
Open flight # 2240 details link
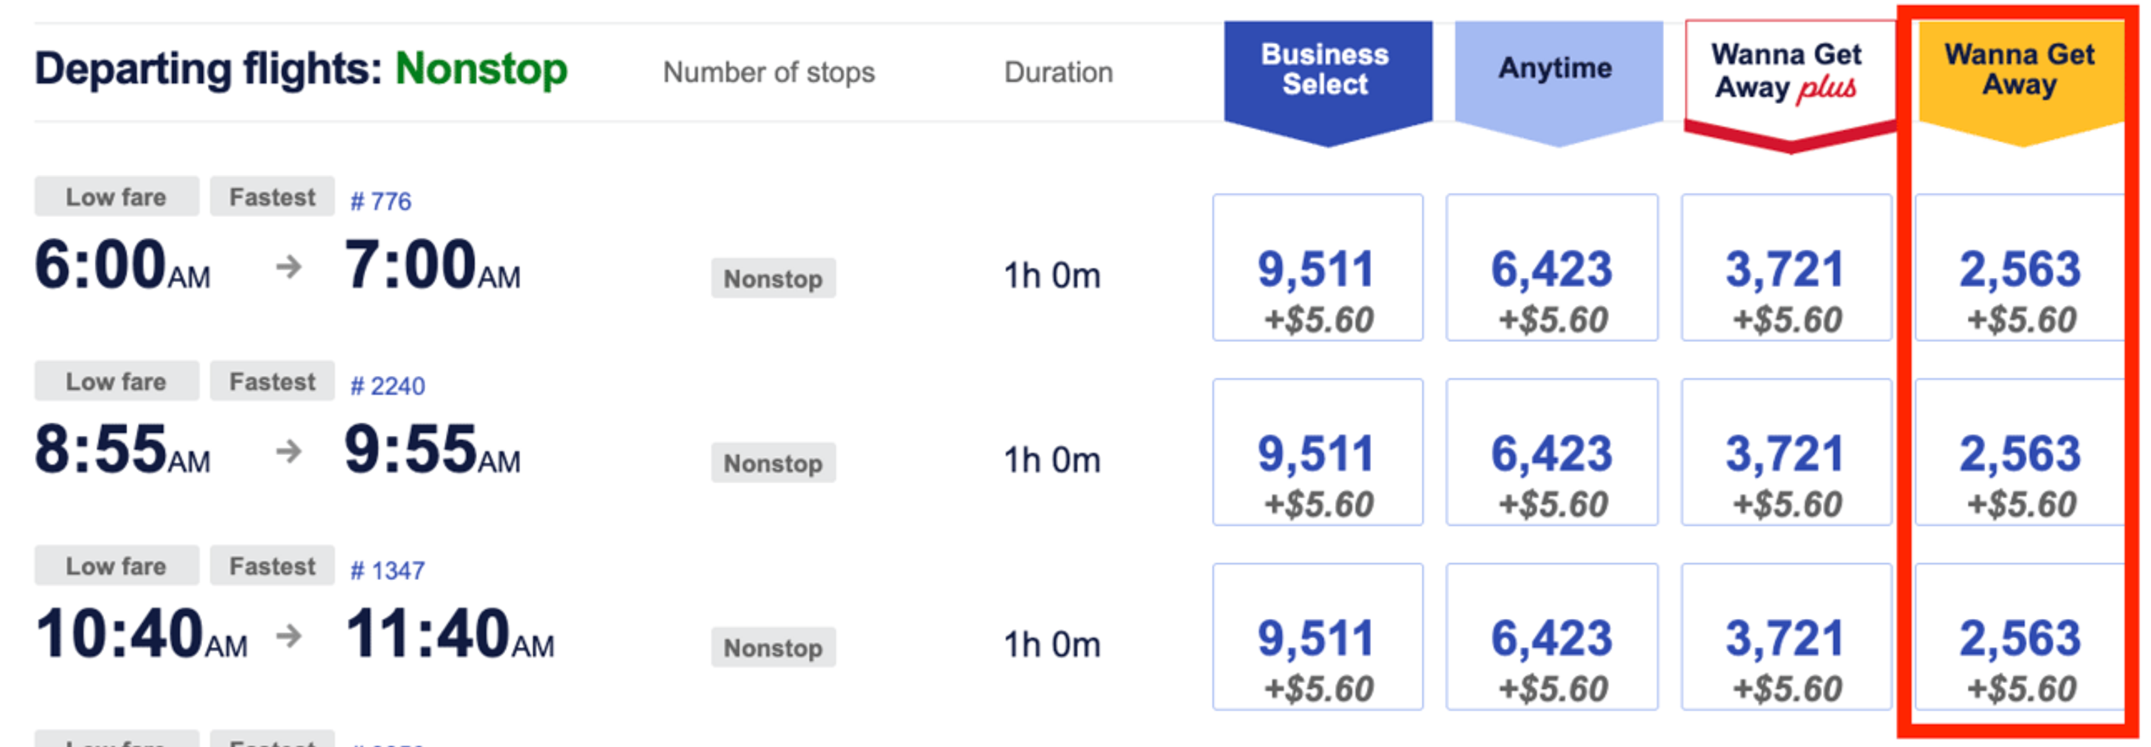coord(388,386)
